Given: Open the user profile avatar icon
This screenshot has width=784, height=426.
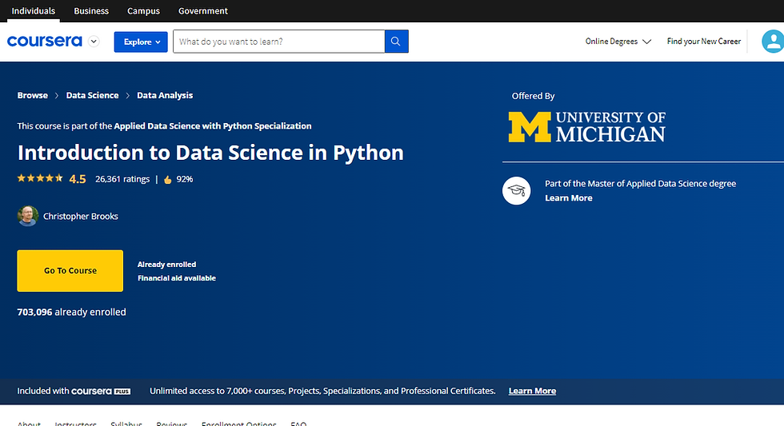Looking at the screenshot, I should [x=773, y=42].
